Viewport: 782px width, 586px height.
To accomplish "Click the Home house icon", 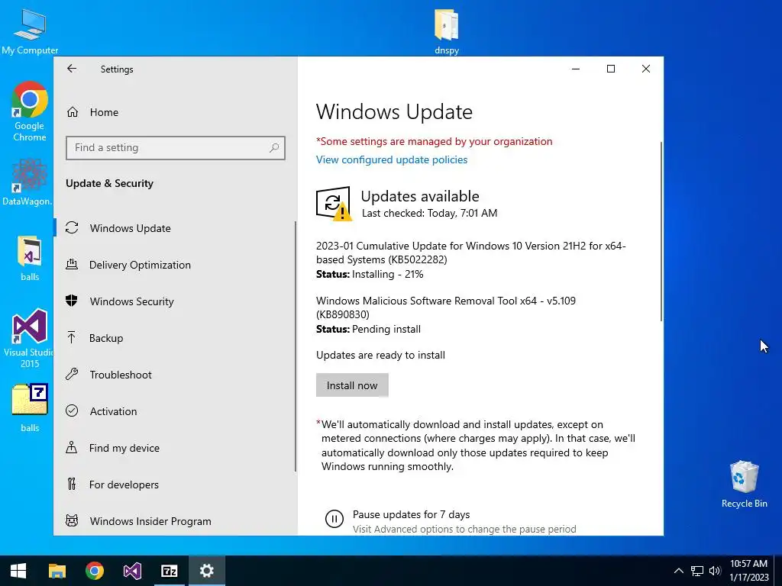I will coord(73,112).
